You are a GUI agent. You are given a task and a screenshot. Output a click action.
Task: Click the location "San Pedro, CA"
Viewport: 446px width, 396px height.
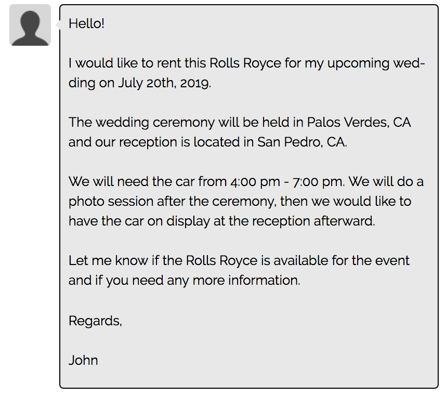pyautogui.click(x=303, y=142)
